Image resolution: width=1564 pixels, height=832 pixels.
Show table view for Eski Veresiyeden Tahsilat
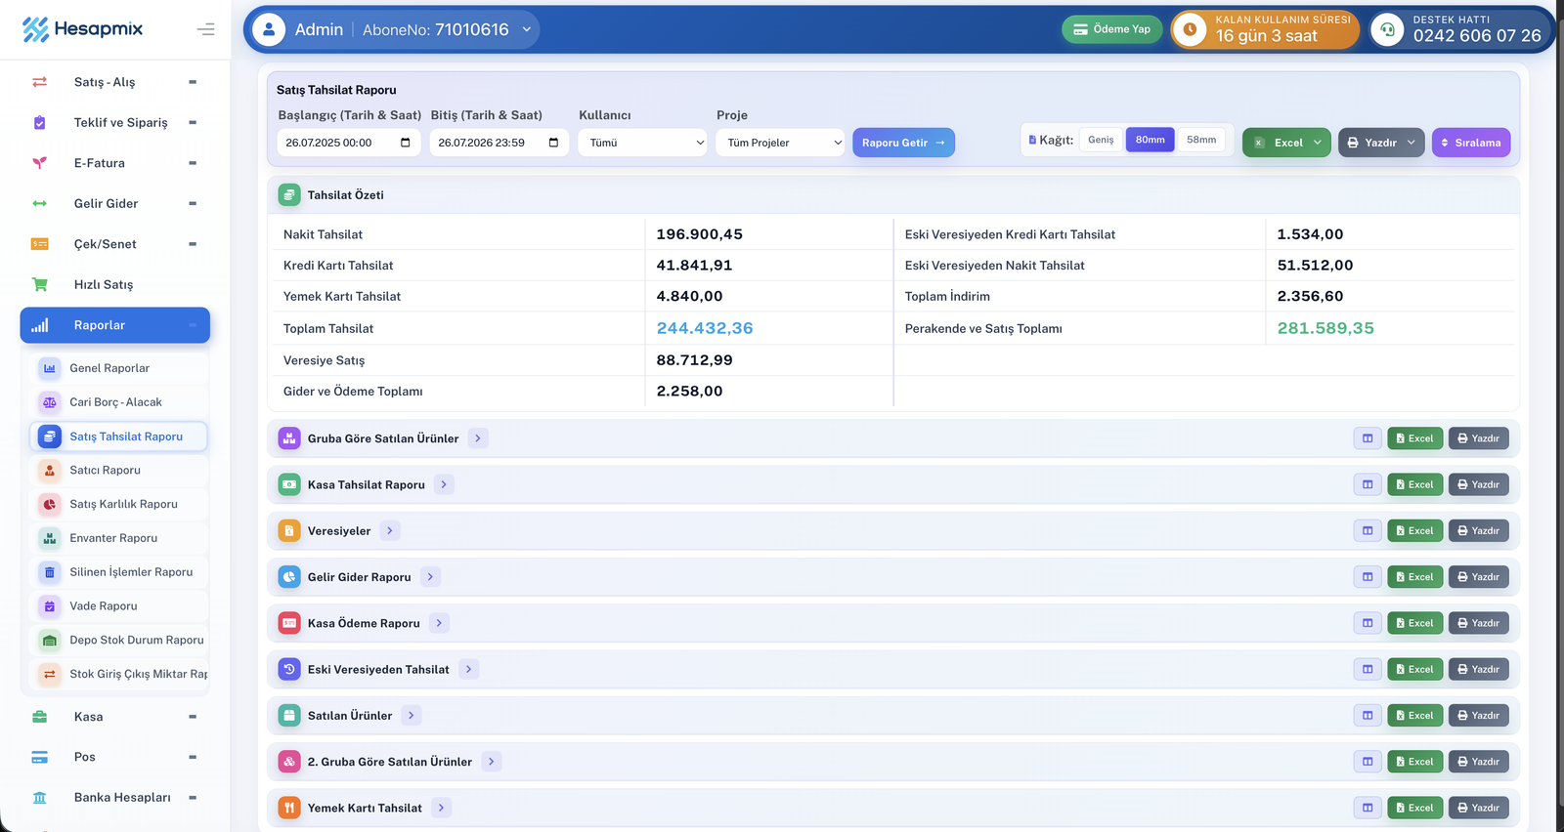(1368, 669)
